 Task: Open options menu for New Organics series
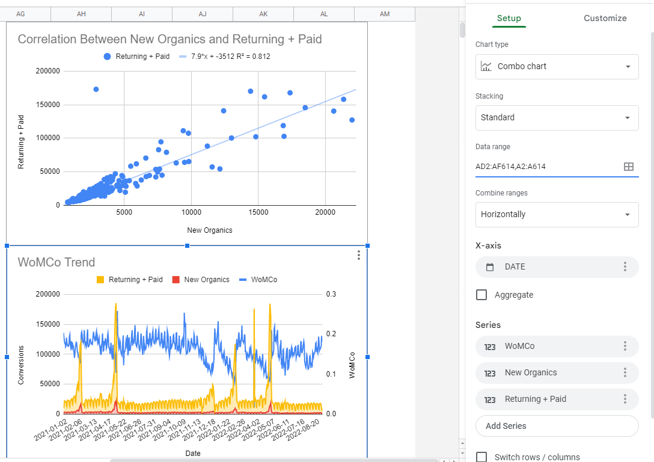(x=625, y=372)
